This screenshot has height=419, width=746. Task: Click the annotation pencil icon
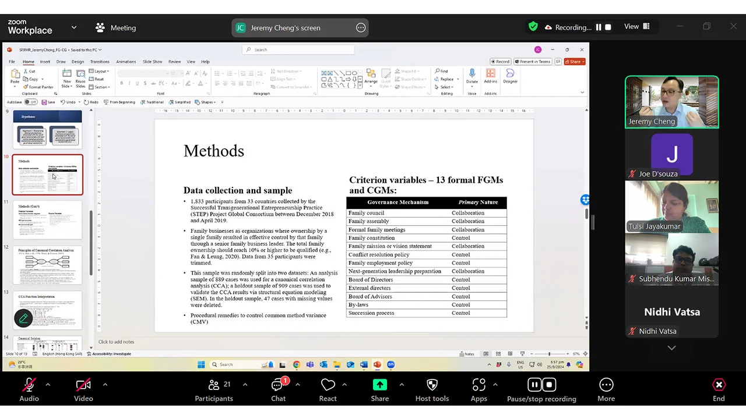(23, 318)
